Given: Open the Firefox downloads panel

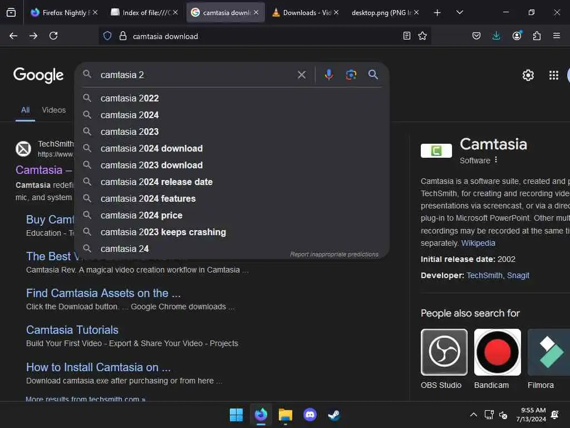Looking at the screenshot, I should coord(496,36).
